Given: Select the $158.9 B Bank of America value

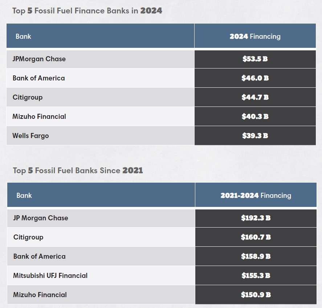Looking at the screenshot, I should (x=256, y=256).
